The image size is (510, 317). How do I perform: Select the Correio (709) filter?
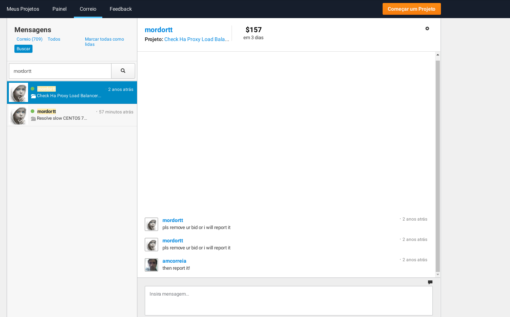click(30, 39)
